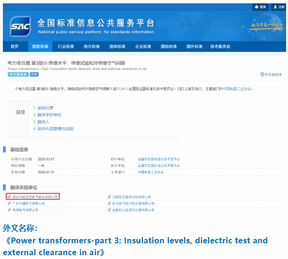Click the link icon beside 保定天威保变电气
The width and height of the screenshot is (288, 259).
coord(10,197)
